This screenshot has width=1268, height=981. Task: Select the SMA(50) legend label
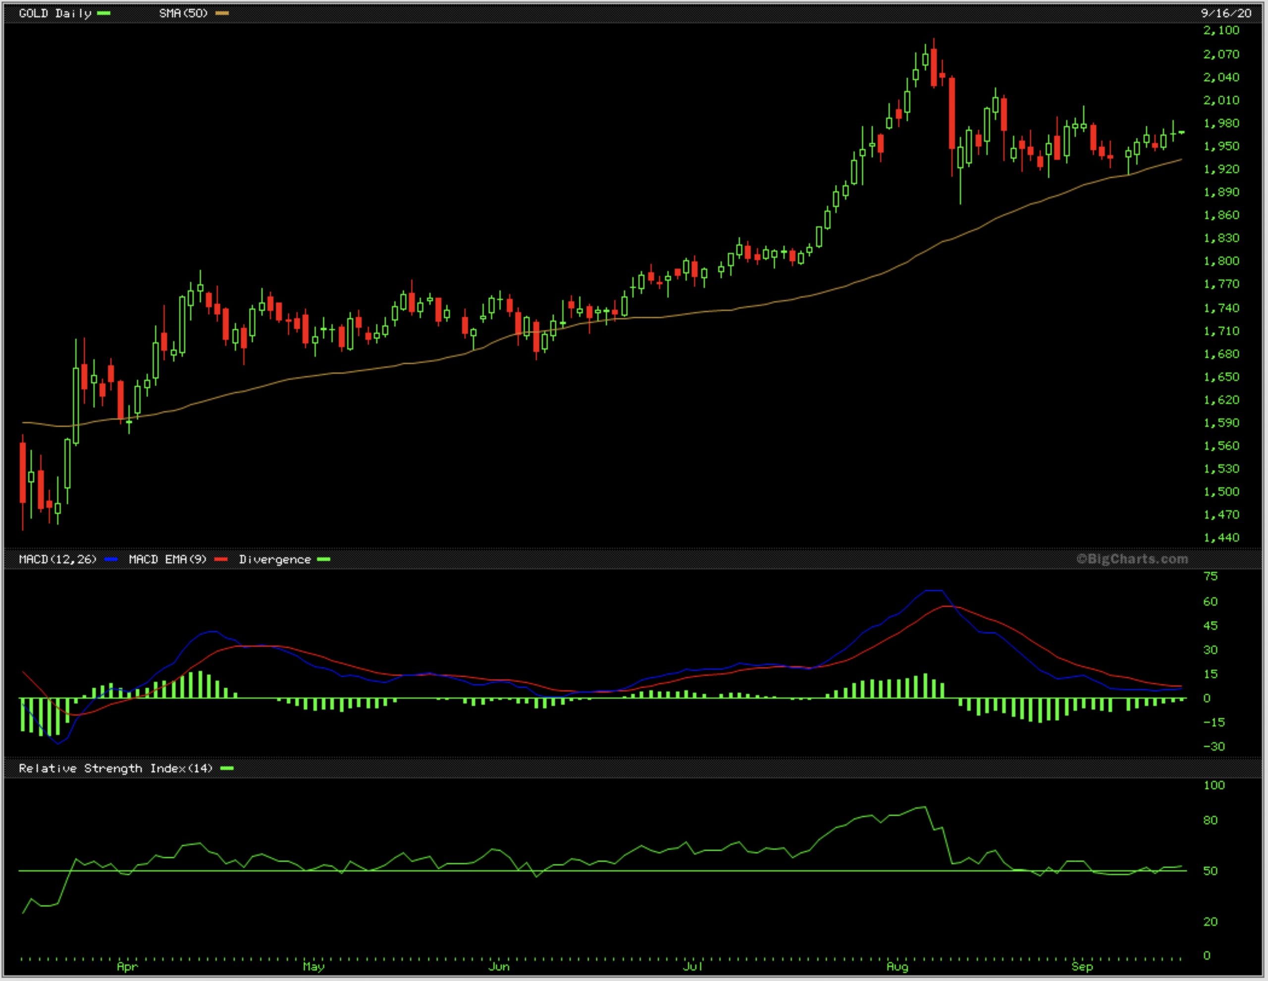coord(183,13)
